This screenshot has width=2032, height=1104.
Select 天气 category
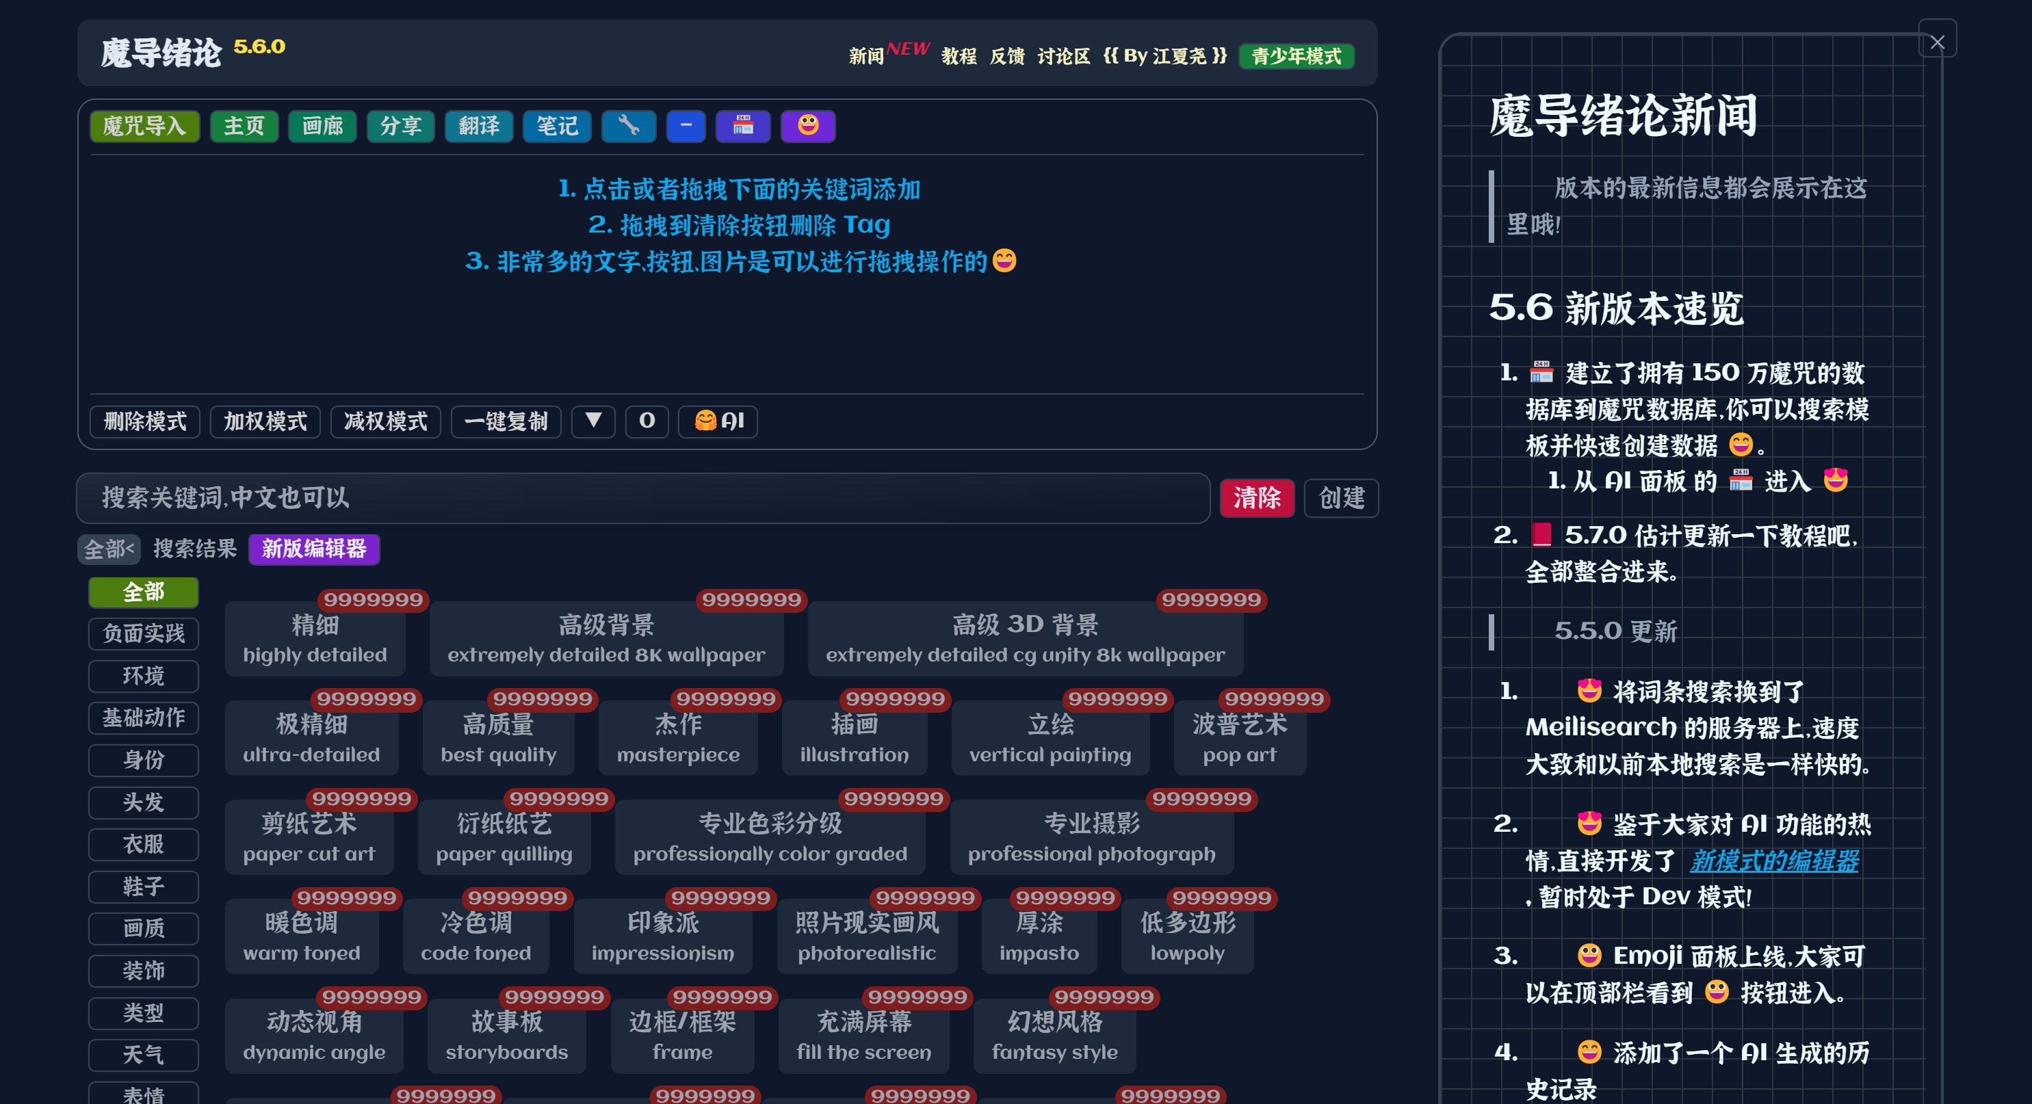(144, 1056)
